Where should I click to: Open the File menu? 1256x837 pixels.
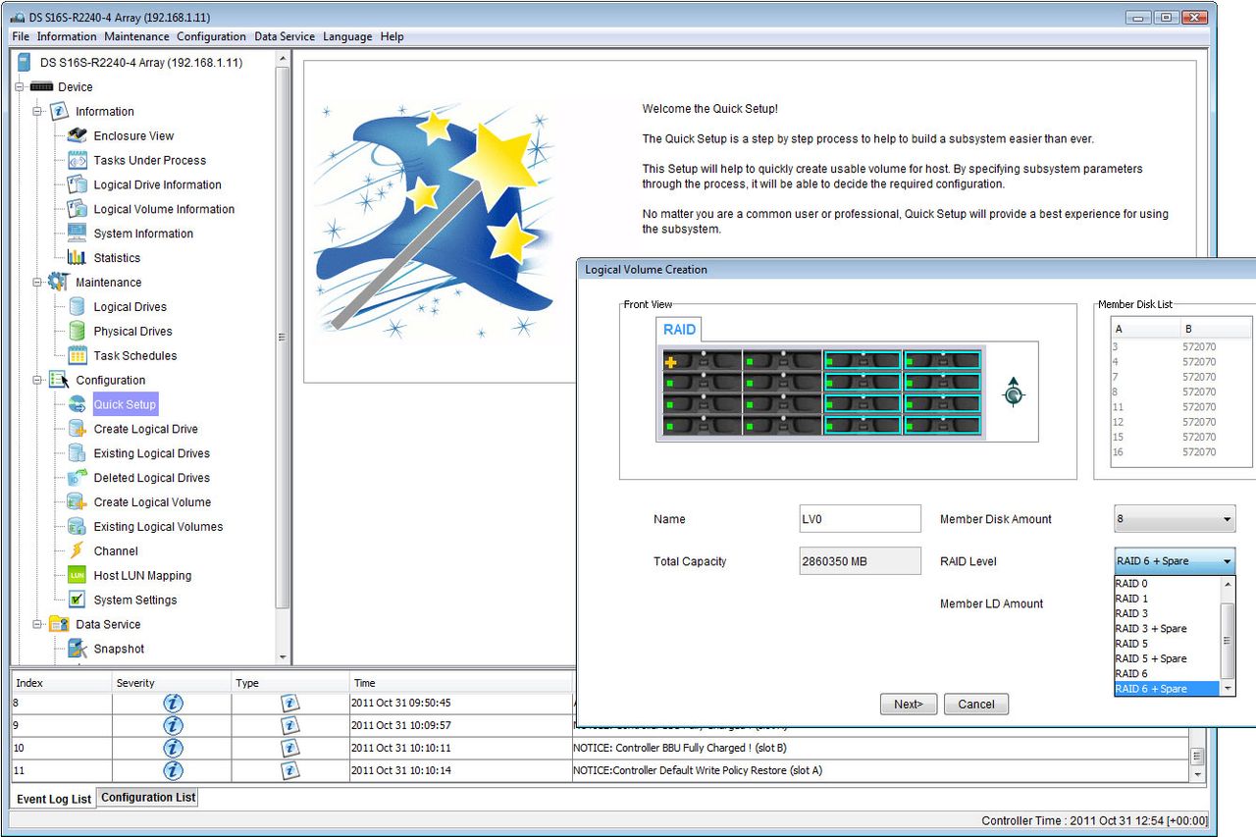[21, 36]
